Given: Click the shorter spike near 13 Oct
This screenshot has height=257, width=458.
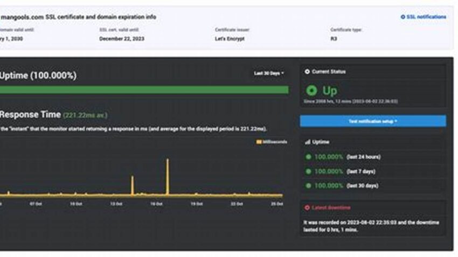Looking at the screenshot, I should (x=133, y=185).
